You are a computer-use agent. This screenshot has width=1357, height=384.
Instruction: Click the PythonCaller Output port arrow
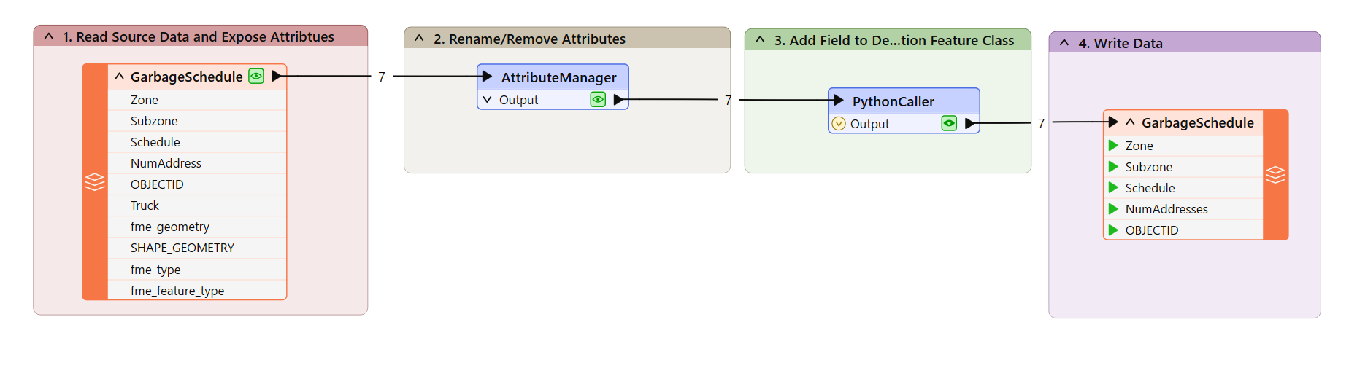[x=970, y=124]
